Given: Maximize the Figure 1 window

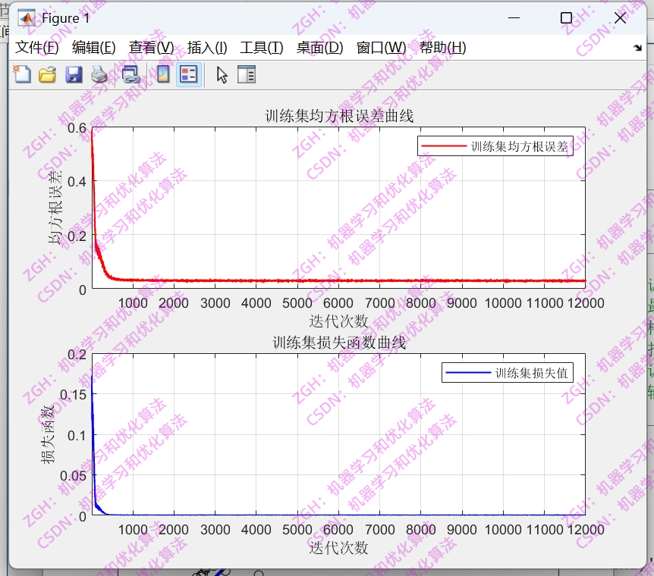Looking at the screenshot, I should 566,18.
